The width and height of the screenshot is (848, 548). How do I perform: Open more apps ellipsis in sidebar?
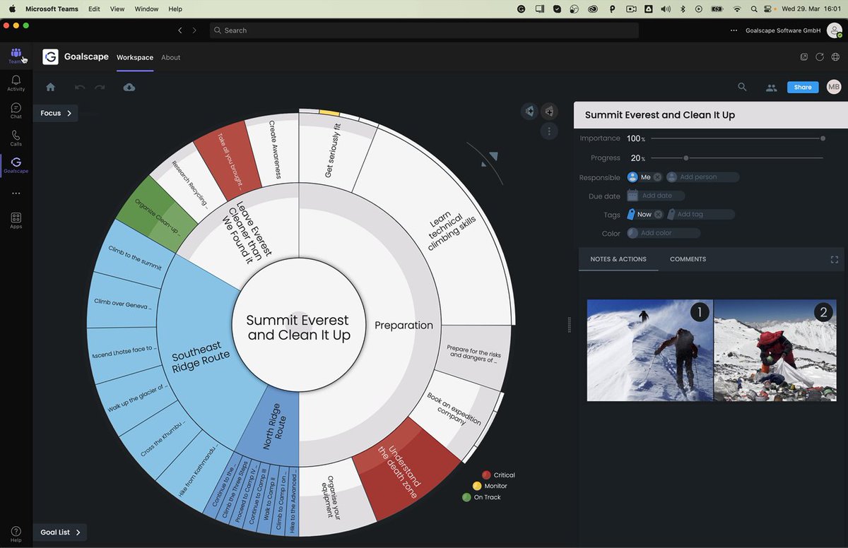(16, 193)
